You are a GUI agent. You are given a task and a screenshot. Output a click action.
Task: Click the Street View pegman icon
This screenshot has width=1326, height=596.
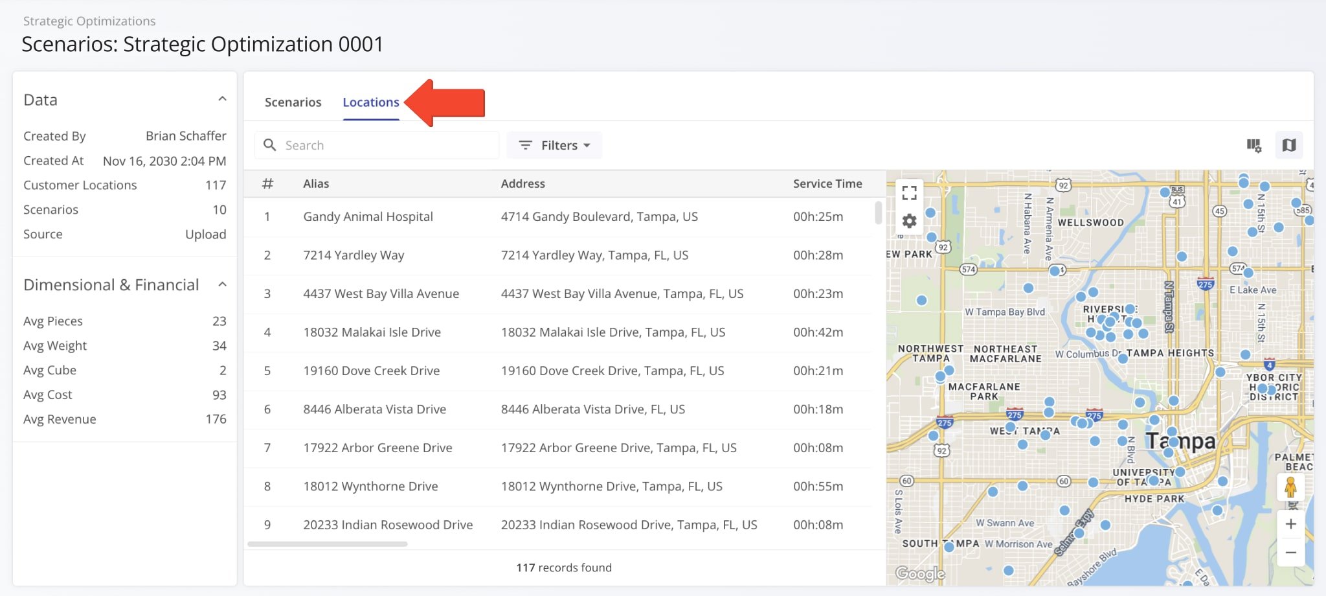(1290, 487)
